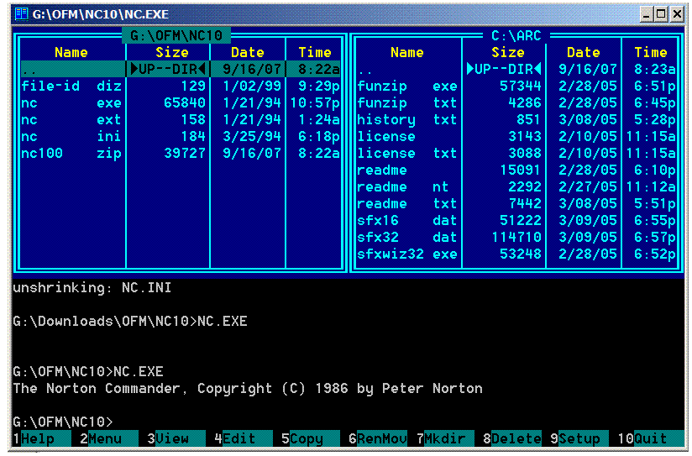Image resolution: width=692 pixels, height=456 pixels.
Task: Select sfx32 dat in the right panel
Action: point(516,237)
